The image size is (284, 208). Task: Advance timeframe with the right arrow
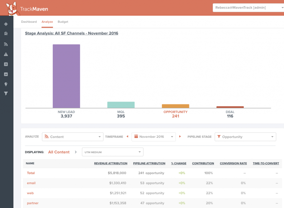coord(180,137)
